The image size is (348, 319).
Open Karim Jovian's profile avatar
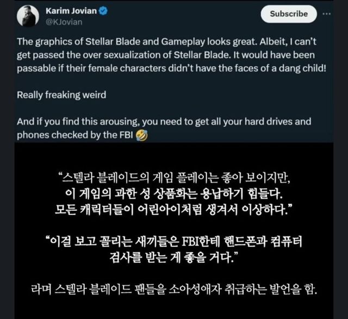(28, 16)
